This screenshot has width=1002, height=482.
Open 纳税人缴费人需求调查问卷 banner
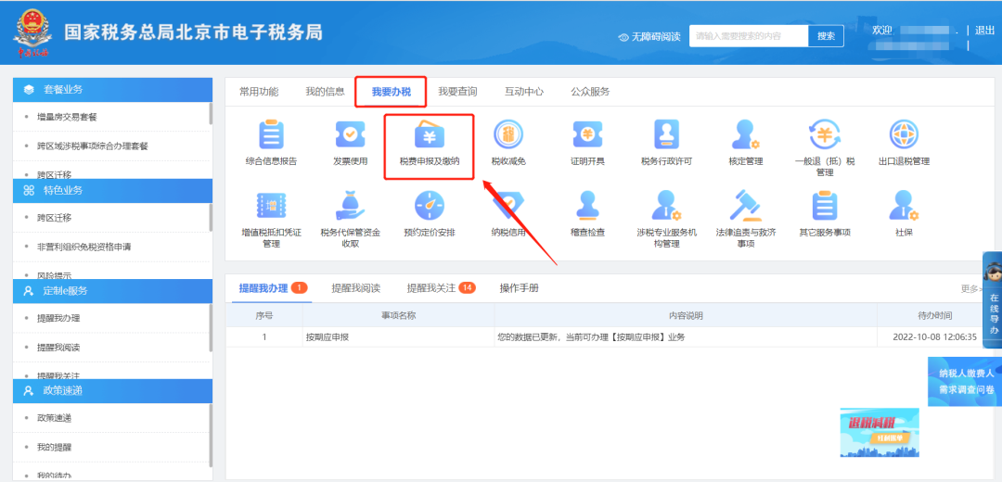click(x=965, y=381)
